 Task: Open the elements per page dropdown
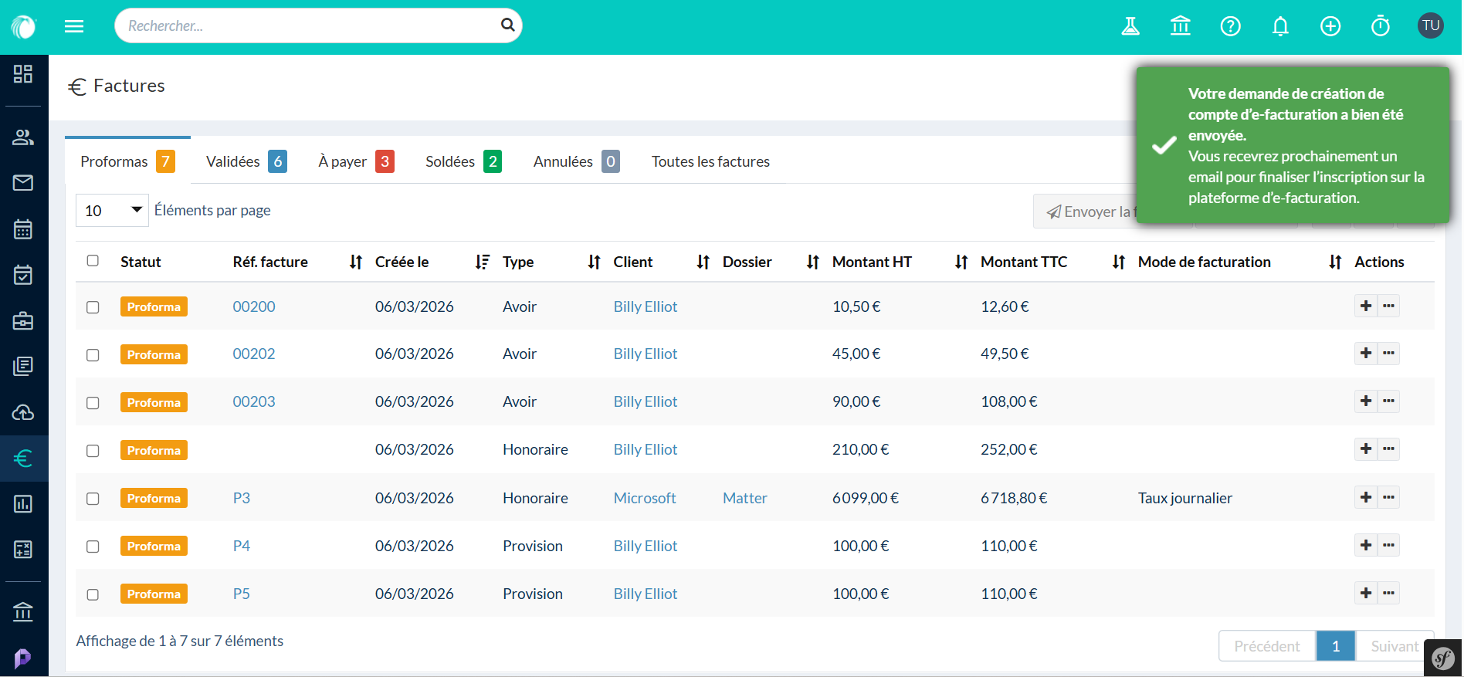point(112,211)
